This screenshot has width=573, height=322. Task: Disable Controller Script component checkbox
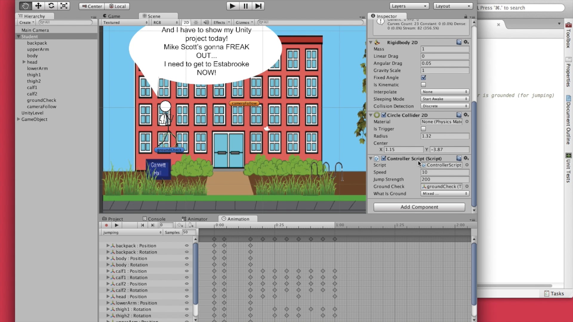[384, 158]
